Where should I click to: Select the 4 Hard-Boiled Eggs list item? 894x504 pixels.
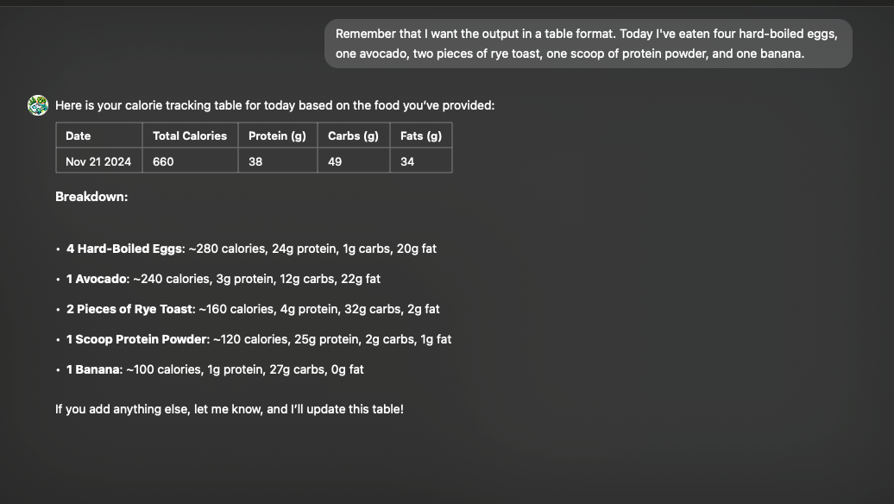click(x=251, y=249)
